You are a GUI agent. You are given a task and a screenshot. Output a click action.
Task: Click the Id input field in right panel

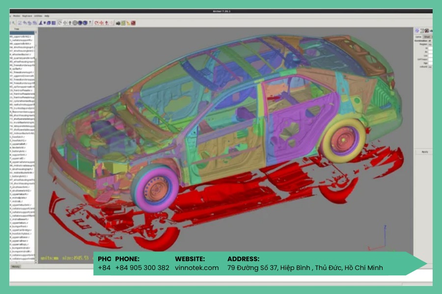pyautogui.click(x=430, y=48)
